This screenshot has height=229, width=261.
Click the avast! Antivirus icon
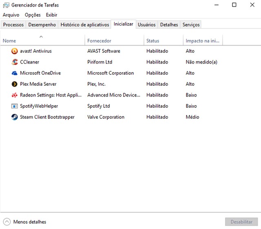15,51
